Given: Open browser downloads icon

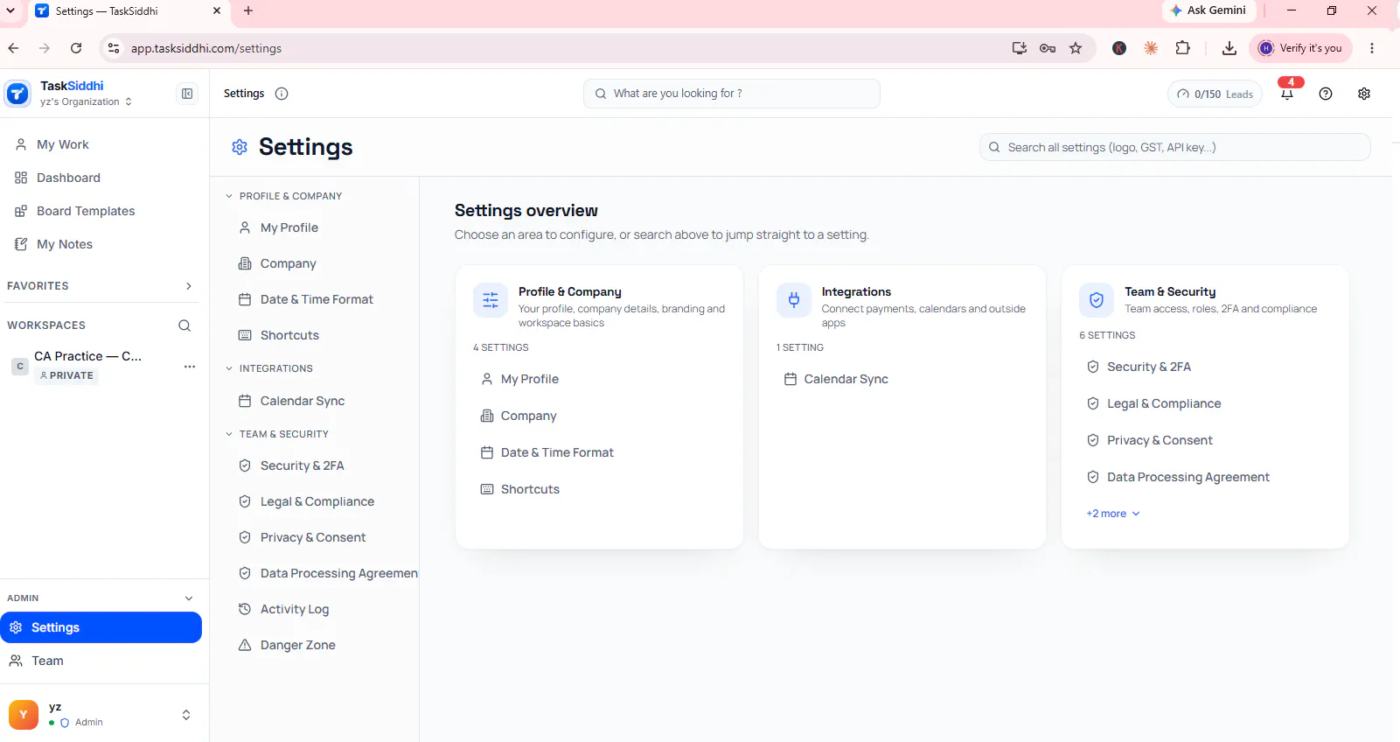Looking at the screenshot, I should [1229, 48].
